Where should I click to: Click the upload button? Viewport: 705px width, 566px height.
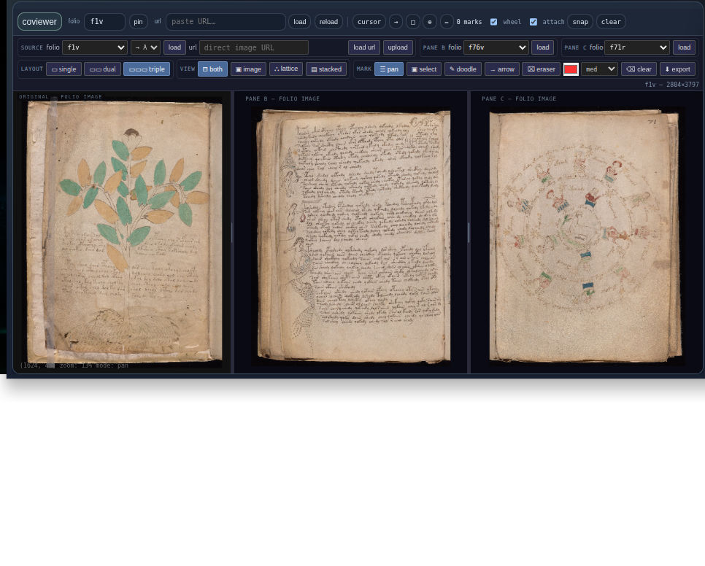pos(398,47)
